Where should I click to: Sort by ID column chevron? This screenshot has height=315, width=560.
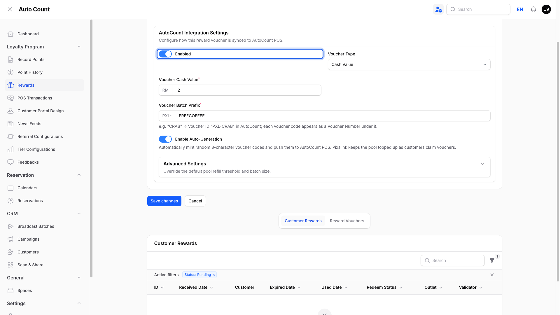click(x=162, y=288)
